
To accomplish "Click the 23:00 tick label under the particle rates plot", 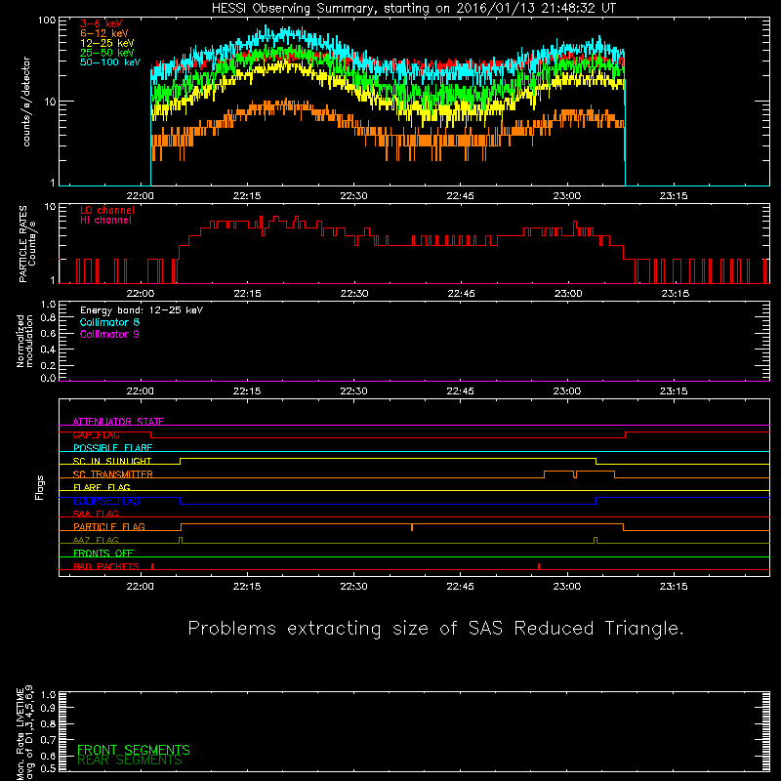I will click(568, 294).
